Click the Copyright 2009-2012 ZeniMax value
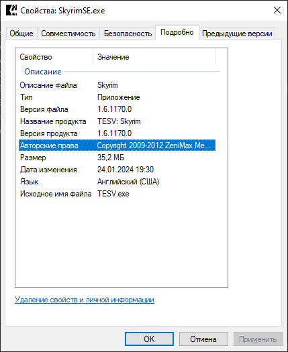This screenshot has height=352, width=288. tap(154, 145)
